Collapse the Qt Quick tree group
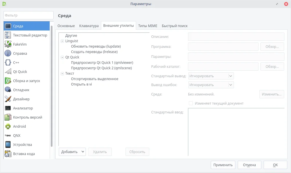The width and height of the screenshot is (291, 173). coord(62,57)
